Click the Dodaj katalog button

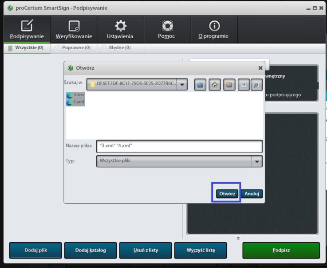[91, 250]
